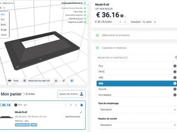Click FDM tag

34,125
